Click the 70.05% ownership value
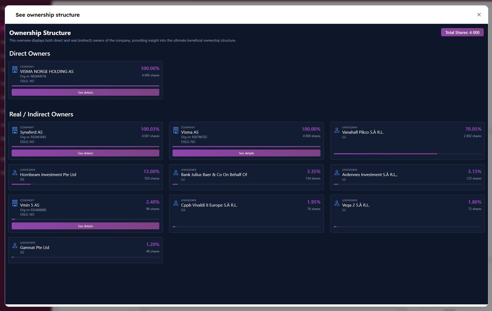The height and width of the screenshot is (311, 492). 473,129
